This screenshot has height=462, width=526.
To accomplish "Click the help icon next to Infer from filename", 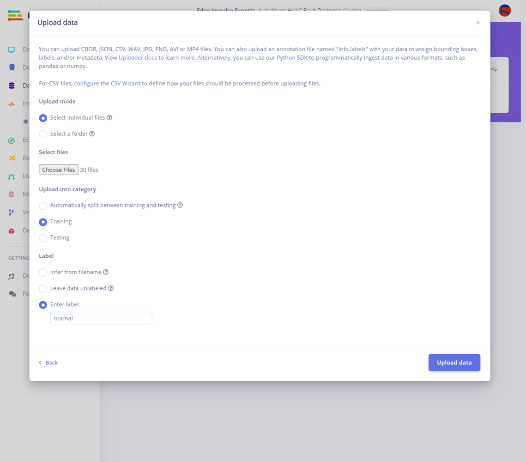I will click(x=106, y=272).
